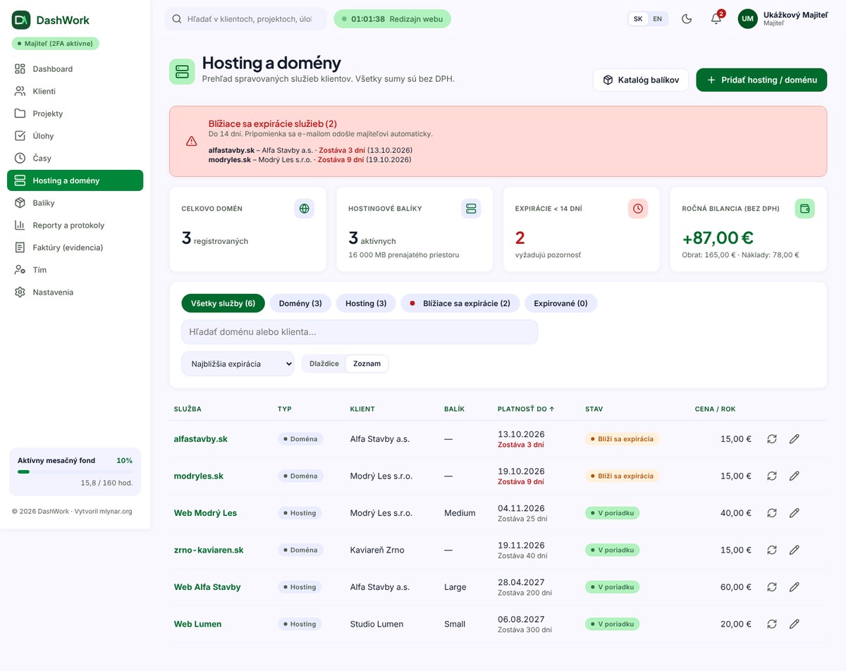Switch language to SK

(x=638, y=19)
